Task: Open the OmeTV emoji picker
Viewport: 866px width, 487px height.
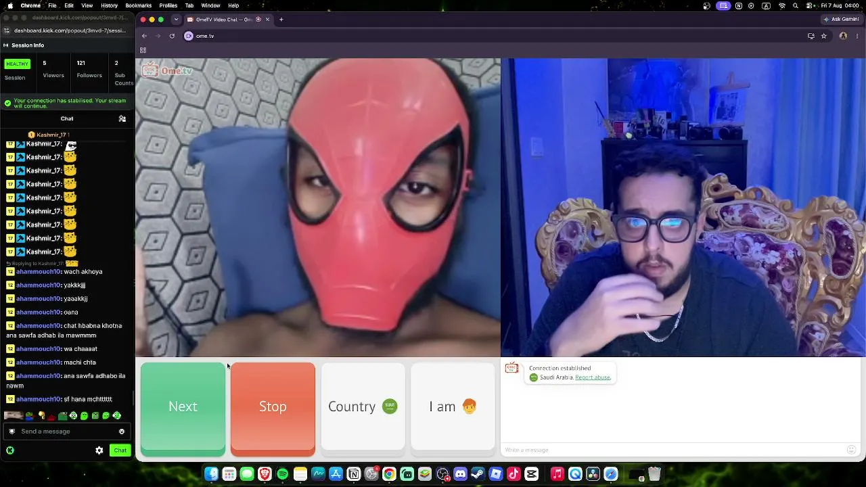Action: point(852,450)
